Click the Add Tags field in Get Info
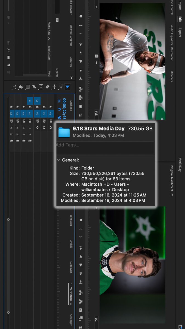The width and height of the screenshot is (185, 329). tap(105, 148)
